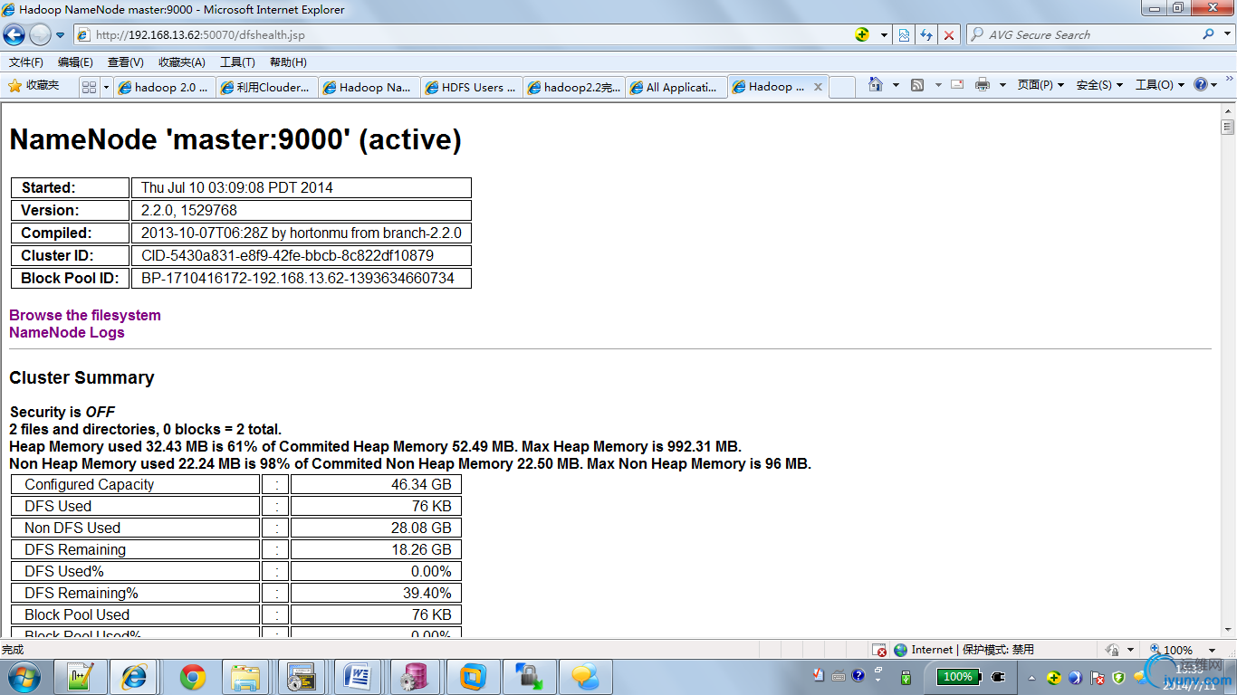The width and height of the screenshot is (1237, 695).
Task: Open the notepad chart app on taskbar
Action: click(x=79, y=677)
